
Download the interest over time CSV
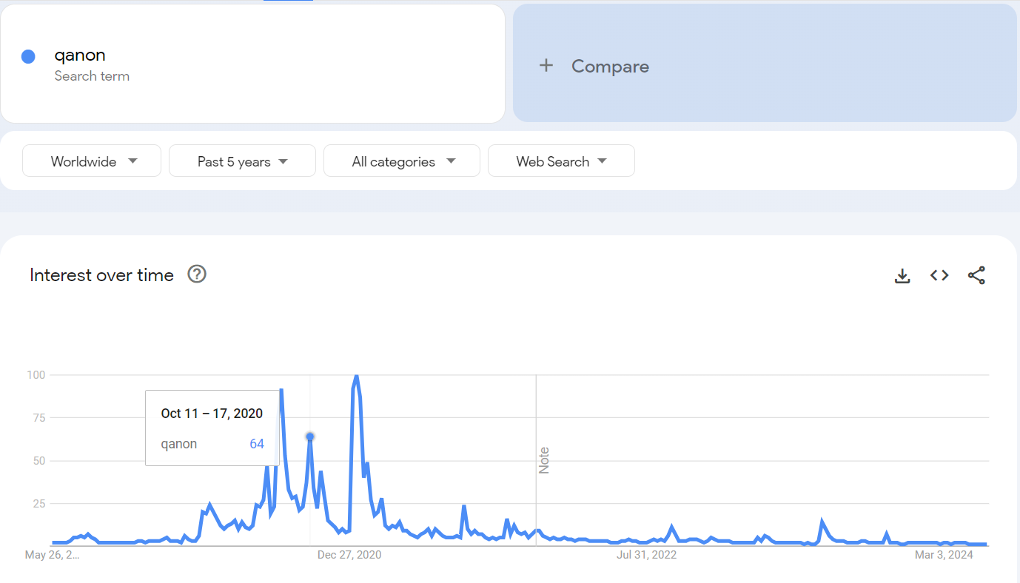click(902, 276)
